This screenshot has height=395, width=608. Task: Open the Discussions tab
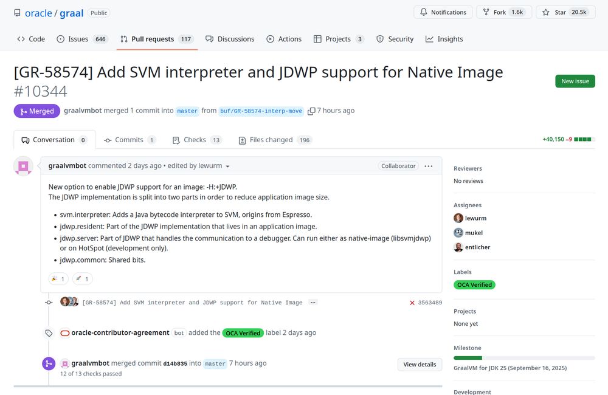tap(230, 39)
